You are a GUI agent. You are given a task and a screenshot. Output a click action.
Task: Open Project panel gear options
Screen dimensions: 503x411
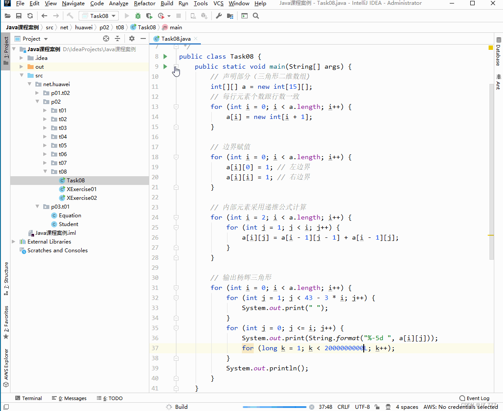[132, 38]
